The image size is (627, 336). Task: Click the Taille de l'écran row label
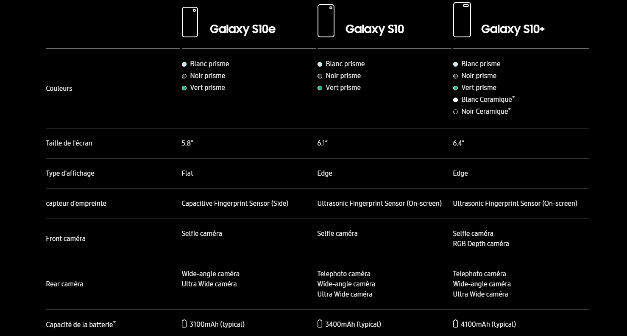[69, 143]
